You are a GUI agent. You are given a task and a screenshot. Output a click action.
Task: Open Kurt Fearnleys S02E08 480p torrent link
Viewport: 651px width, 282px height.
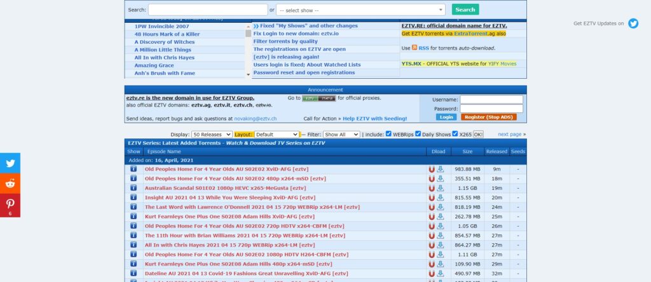click(x=238, y=264)
